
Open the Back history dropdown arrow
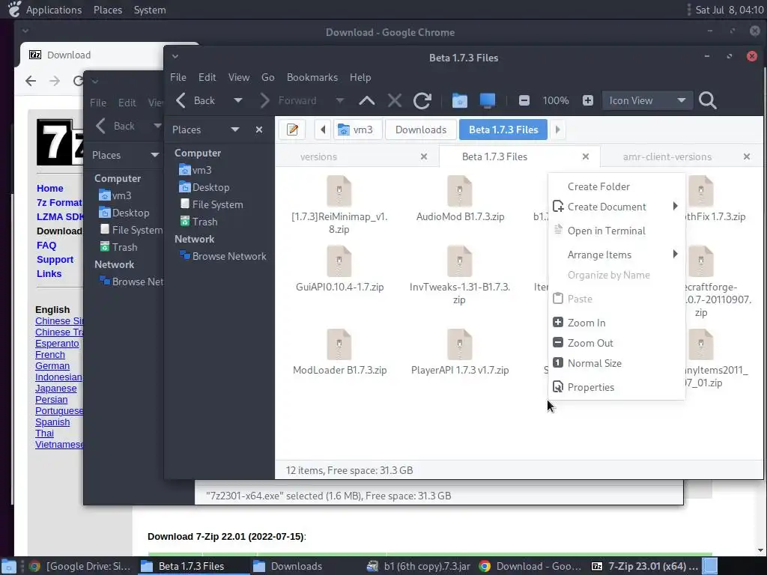237,101
